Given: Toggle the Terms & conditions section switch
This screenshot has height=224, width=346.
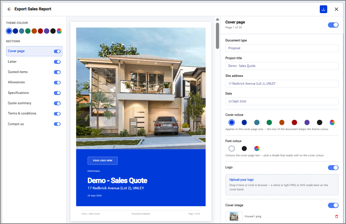Looking at the screenshot, I should [x=57, y=114].
